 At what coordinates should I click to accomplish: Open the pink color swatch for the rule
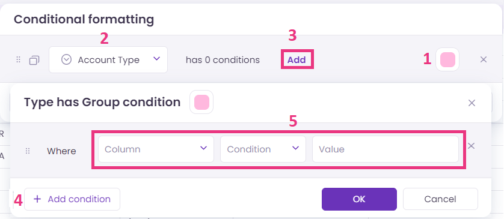pos(447,59)
